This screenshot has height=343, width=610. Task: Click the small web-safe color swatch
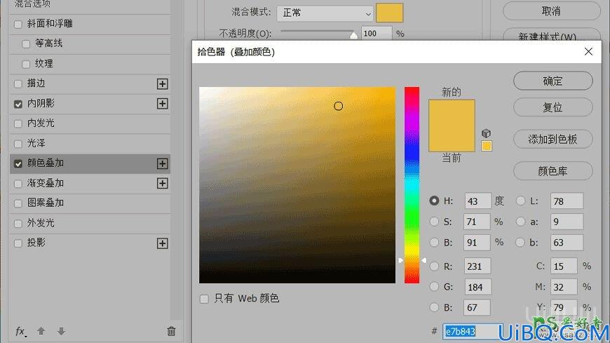pyautogui.click(x=487, y=146)
